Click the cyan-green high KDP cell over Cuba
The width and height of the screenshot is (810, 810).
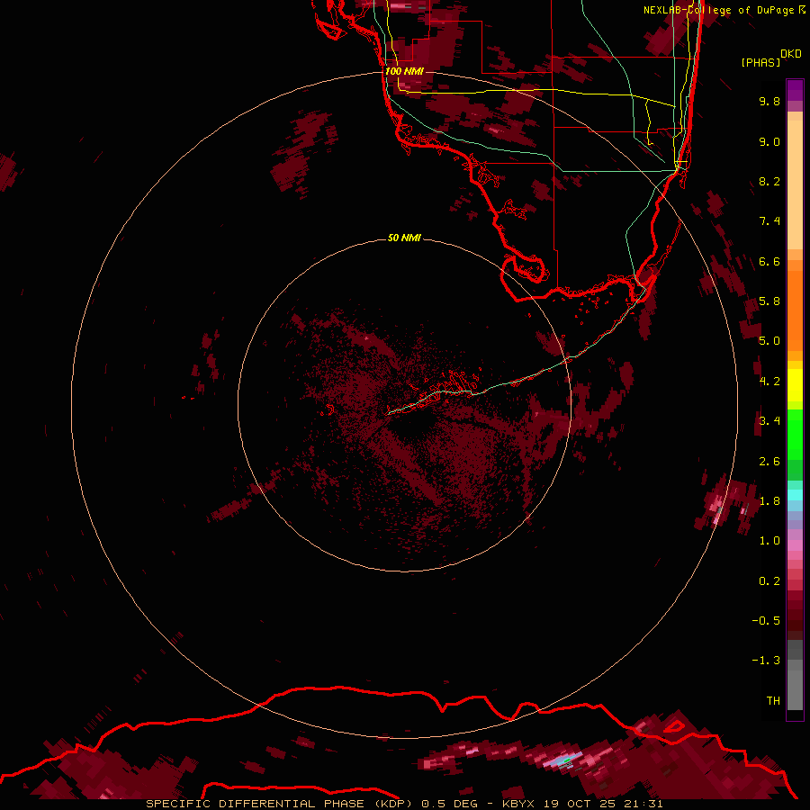pyautogui.click(x=564, y=760)
